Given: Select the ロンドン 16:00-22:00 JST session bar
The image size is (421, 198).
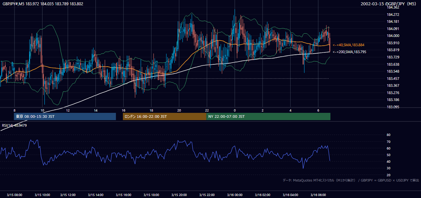Looking at the screenshot, I should (x=164, y=116).
